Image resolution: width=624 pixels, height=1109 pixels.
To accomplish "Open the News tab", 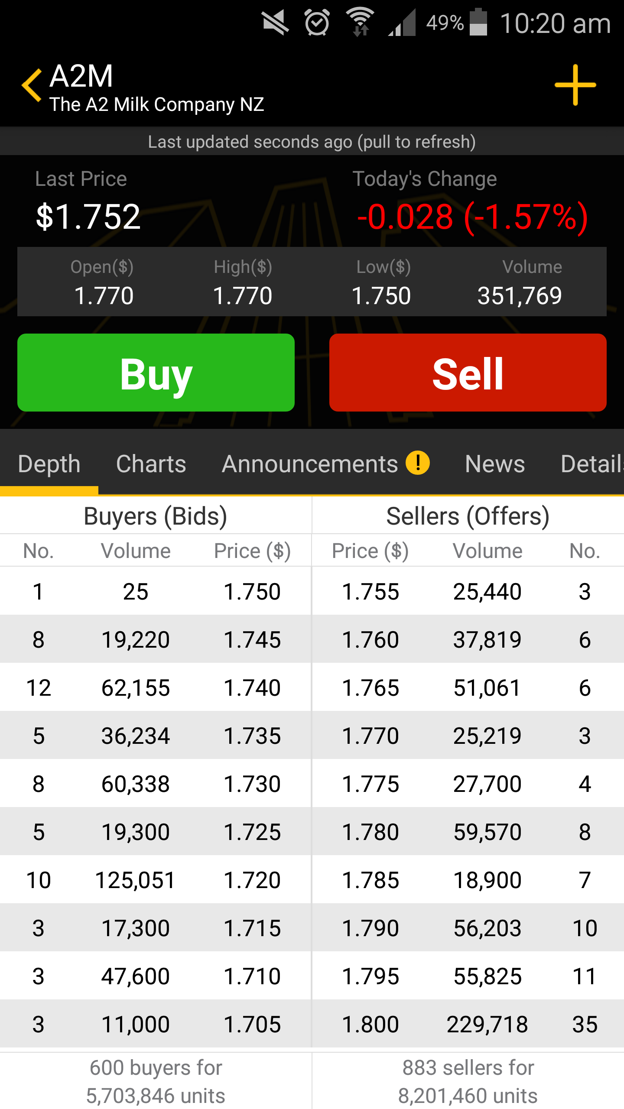I will (x=495, y=464).
